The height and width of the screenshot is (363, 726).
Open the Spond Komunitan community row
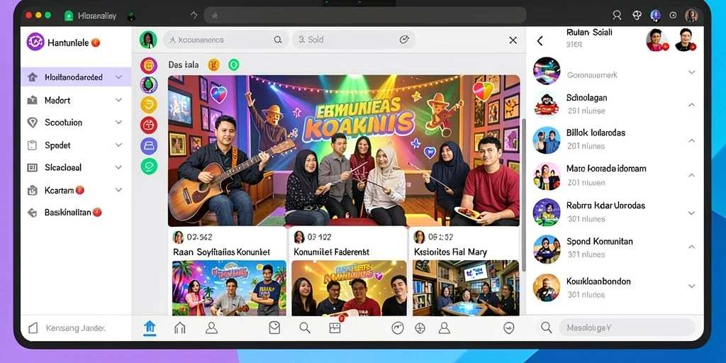(x=615, y=247)
